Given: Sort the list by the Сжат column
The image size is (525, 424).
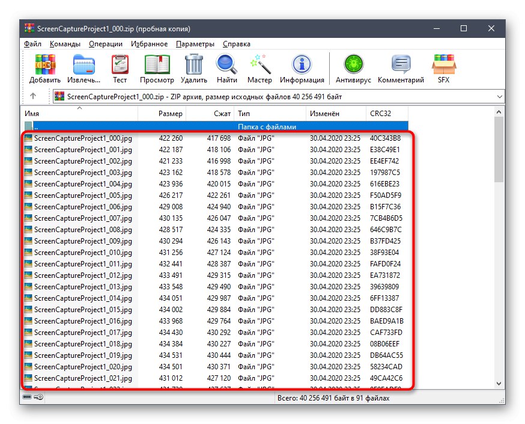Looking at the screenshot, I should pos(210,113).
